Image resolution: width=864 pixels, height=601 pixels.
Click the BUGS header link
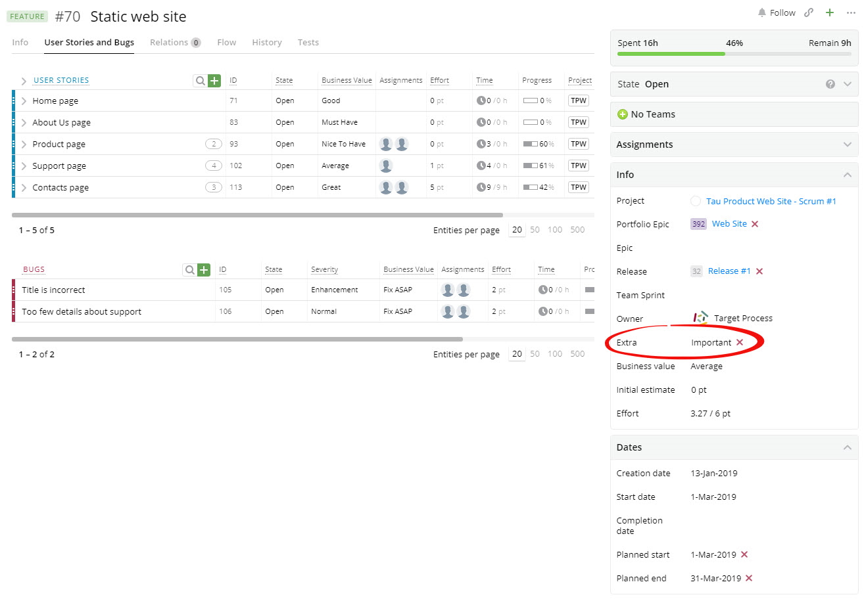tap(34, 269)
